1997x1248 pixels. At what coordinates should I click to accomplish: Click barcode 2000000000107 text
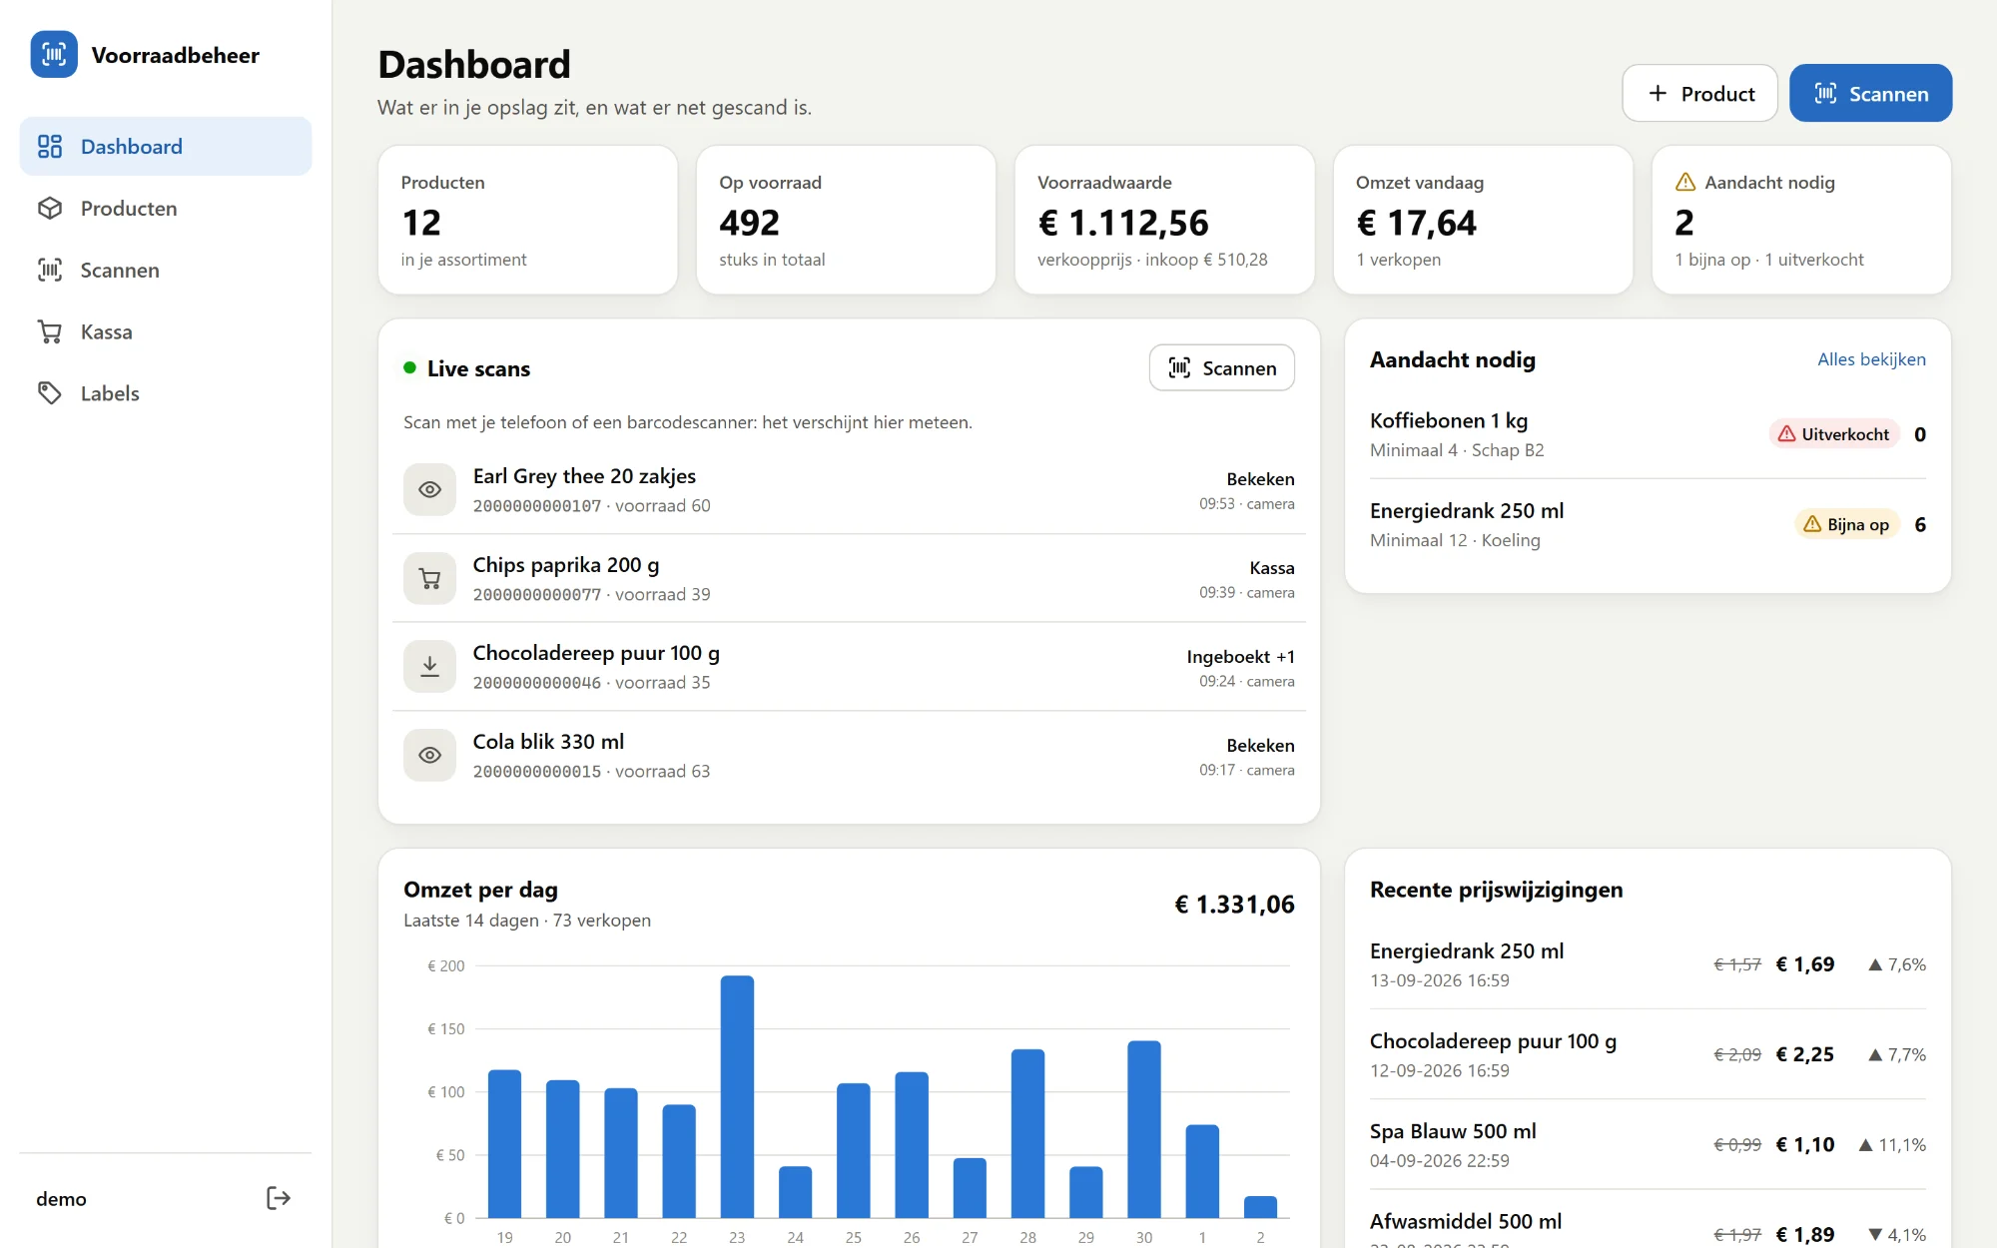click(x=537, y=506)
